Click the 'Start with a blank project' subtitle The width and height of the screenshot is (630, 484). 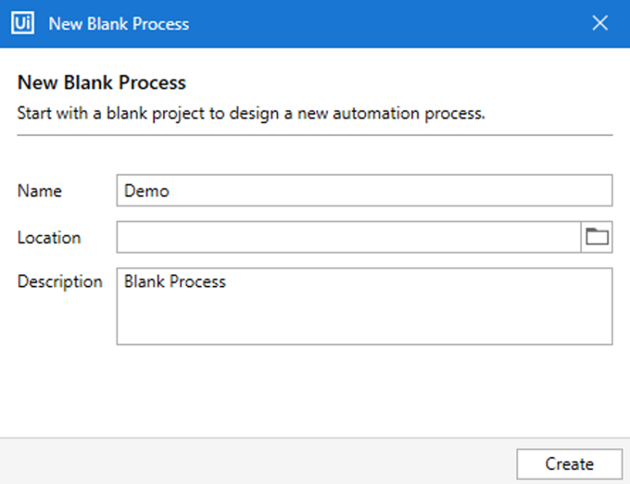tap(251, 113)
